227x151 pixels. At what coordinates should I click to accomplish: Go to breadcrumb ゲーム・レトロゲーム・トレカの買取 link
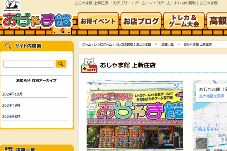117,45
